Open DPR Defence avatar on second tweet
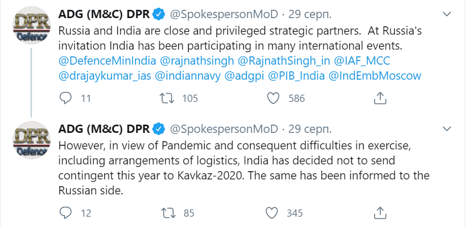Screen dimensions: 466x227 31,140
